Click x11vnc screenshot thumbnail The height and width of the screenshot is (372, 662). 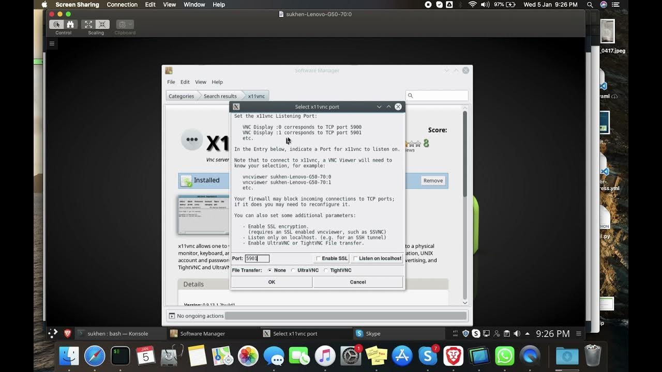tap(203, 214)
